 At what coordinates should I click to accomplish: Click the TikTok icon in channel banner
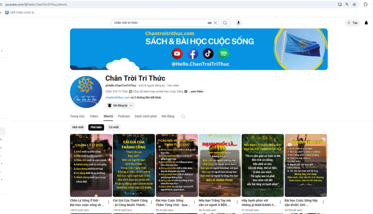(x=208, y=54)
